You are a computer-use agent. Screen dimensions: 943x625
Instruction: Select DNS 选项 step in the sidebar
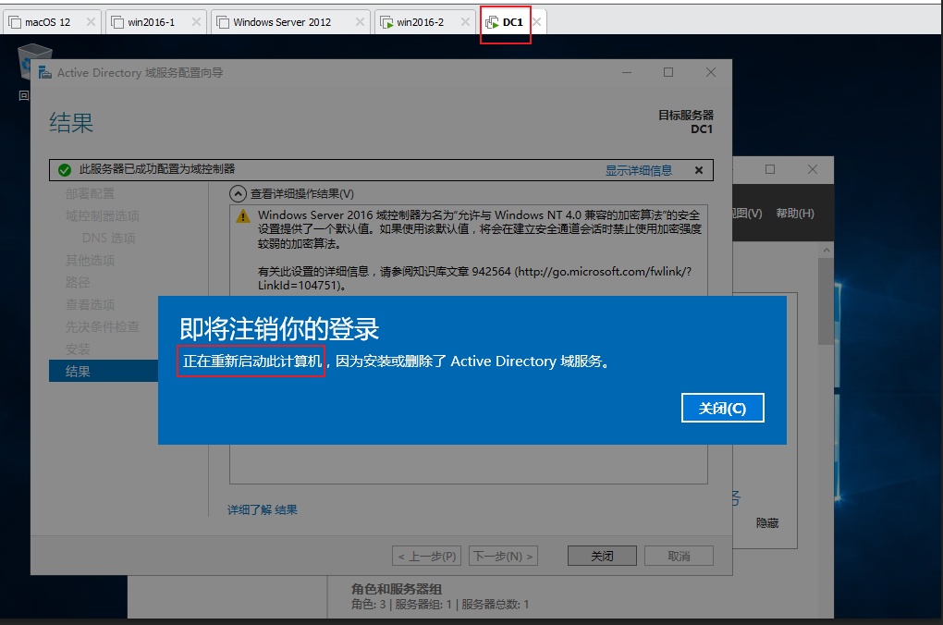pyautogui.click(x=109, y=239)
